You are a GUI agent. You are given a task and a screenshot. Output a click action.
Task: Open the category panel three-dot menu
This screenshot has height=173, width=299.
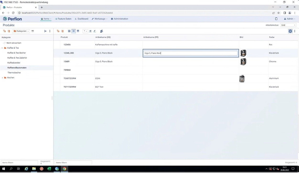point(50,31)
